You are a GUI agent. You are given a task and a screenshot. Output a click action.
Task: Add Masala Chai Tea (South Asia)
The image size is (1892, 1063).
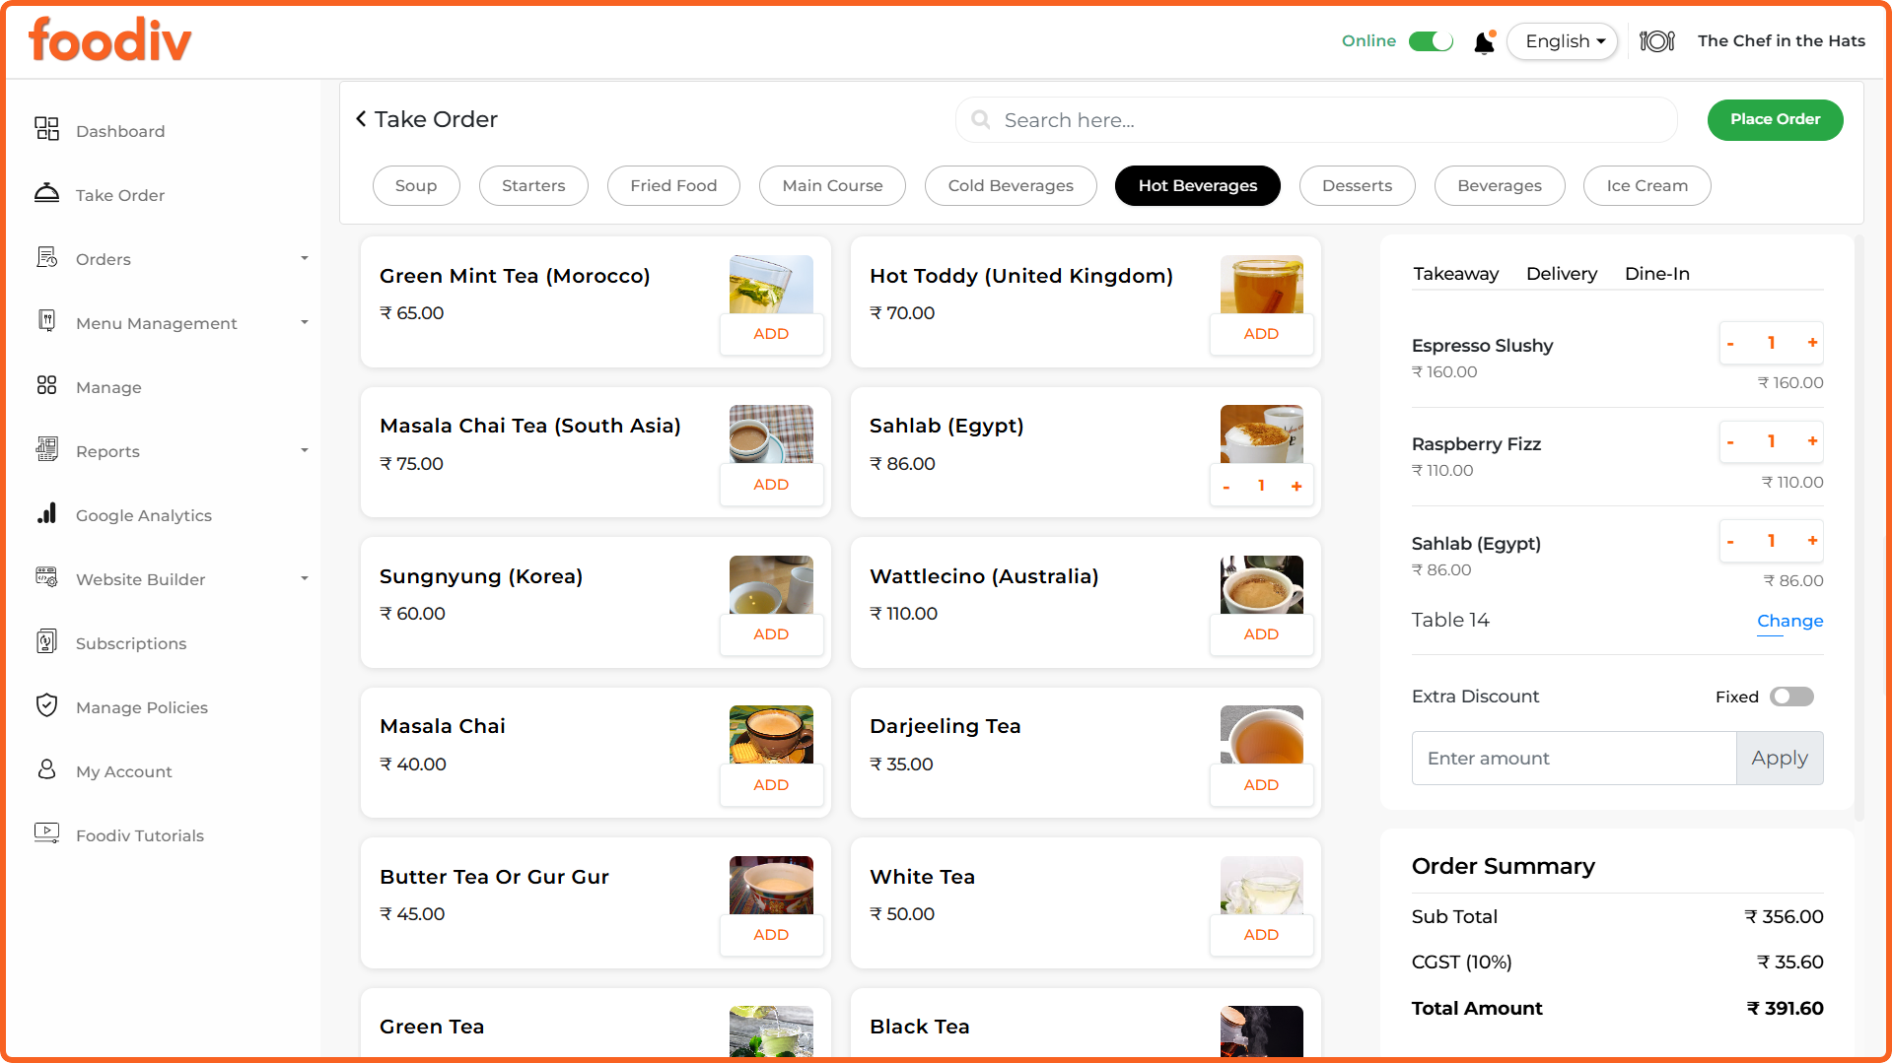tap(771, 485)
